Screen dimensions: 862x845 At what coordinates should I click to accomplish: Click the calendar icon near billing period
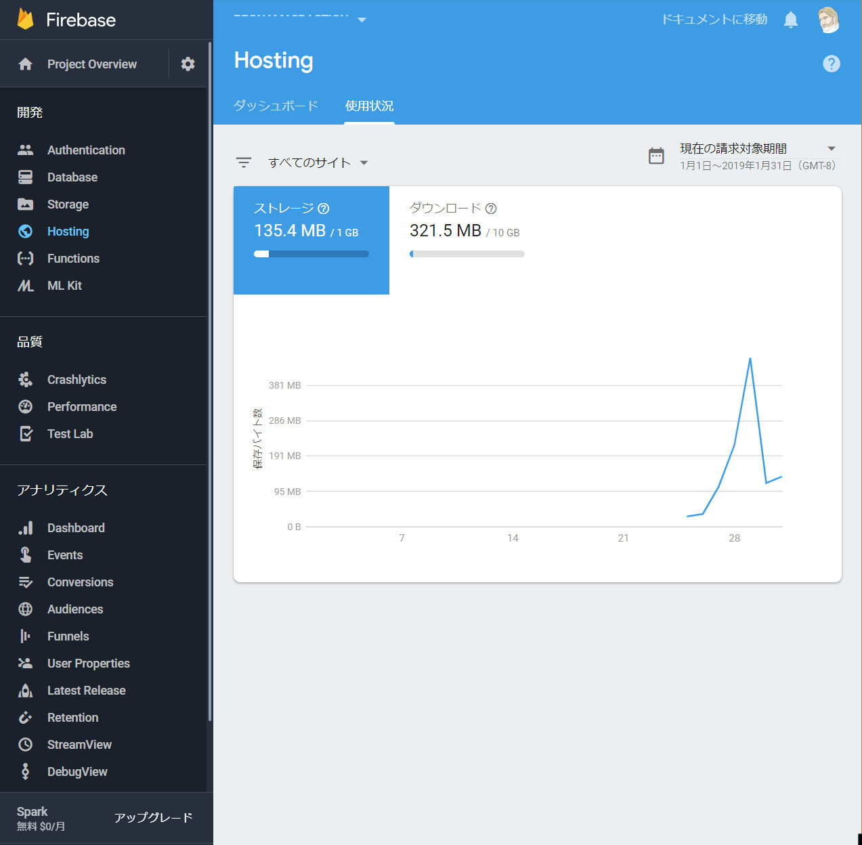click(656, 156)
